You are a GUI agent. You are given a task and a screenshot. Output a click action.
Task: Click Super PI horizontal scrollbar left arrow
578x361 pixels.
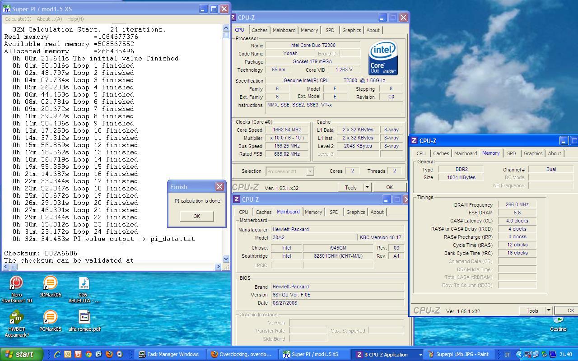pyautogui.click(x=6, y=266)
